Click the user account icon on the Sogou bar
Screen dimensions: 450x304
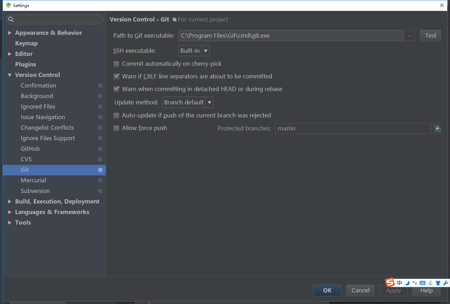pyautogui.click(x=430, y=283)
